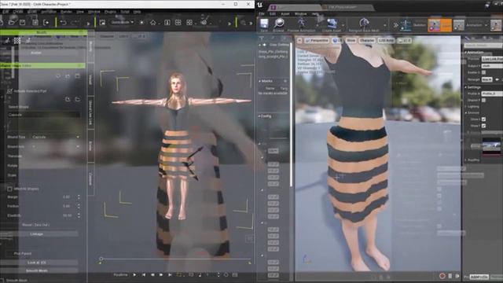Click the sun light icon in toolbar
503x283 pixels.
pos(141,23)
